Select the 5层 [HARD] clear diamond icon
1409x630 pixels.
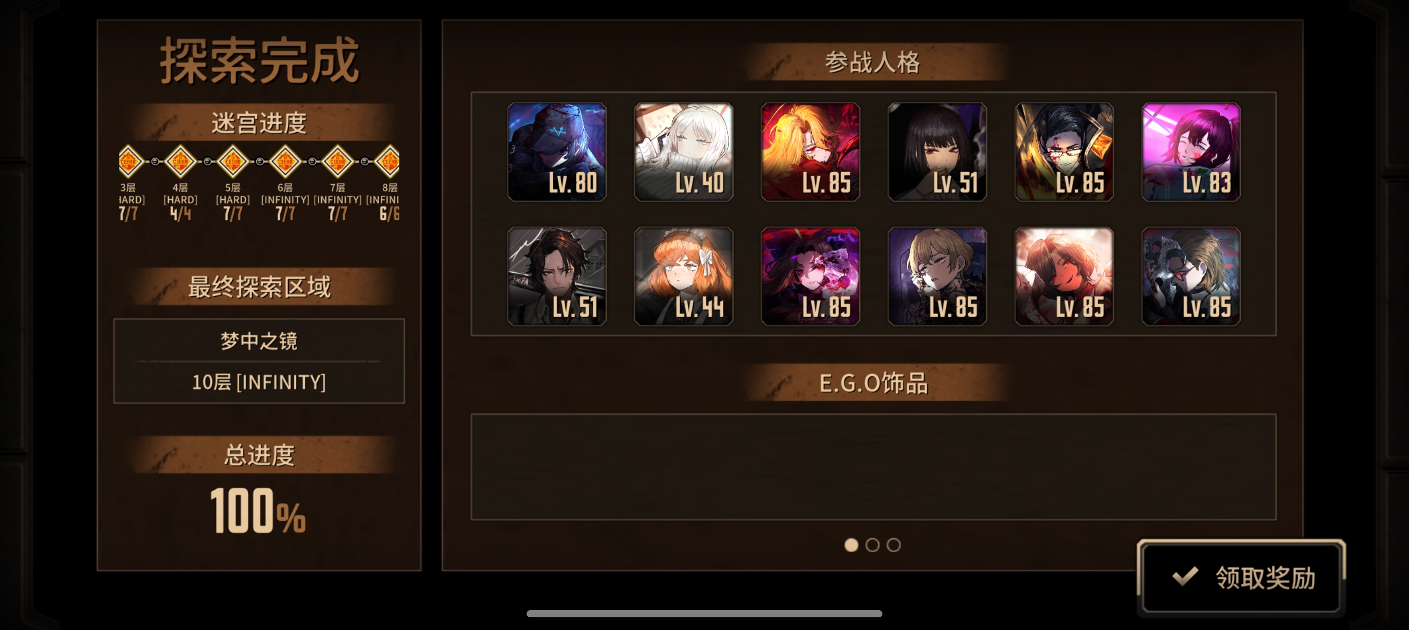click(233, 162)
